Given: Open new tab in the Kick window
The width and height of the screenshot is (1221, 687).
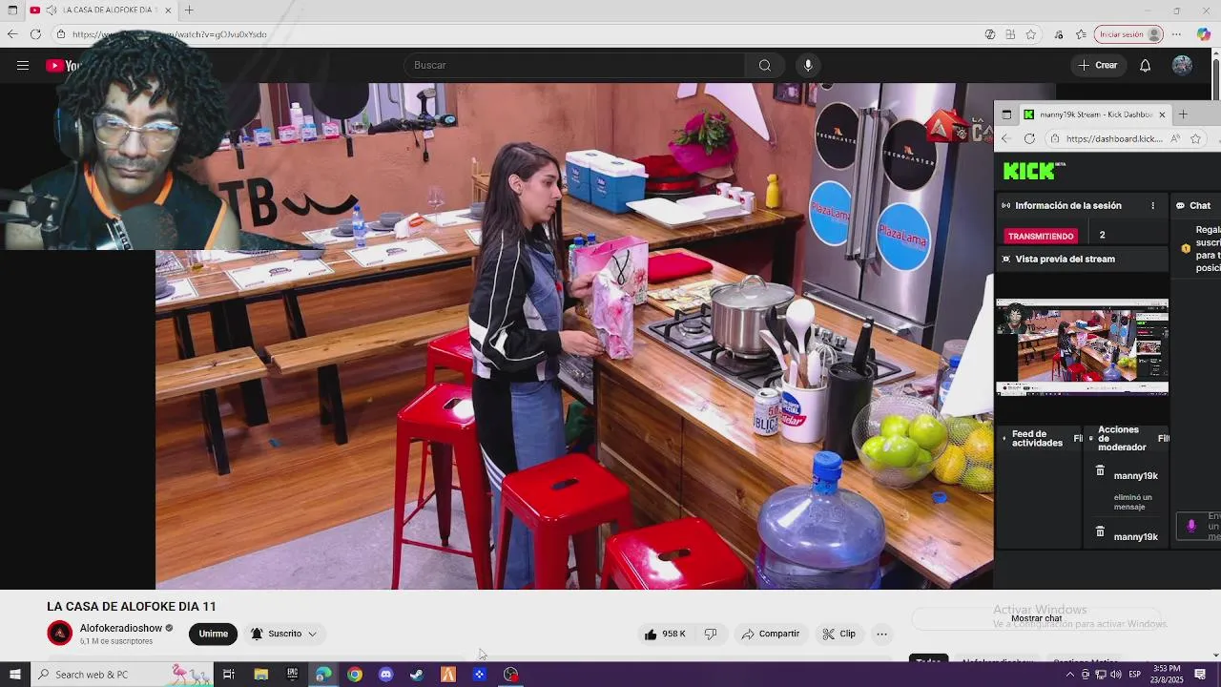Looking at the screenshot, I should click(x=1183, y=114).
